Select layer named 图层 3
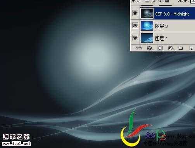Image resolution: width=195 pixels, height=148 pixels. (167, 26)
